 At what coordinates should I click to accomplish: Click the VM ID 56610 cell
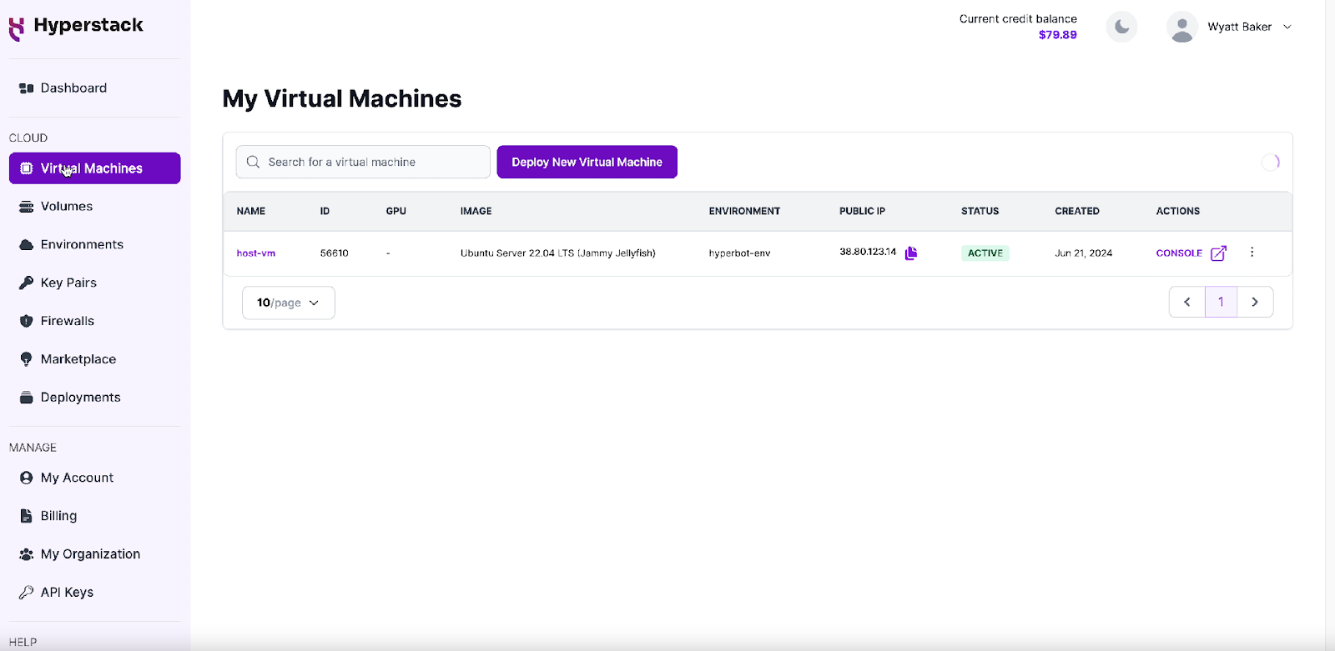point(334,253)
